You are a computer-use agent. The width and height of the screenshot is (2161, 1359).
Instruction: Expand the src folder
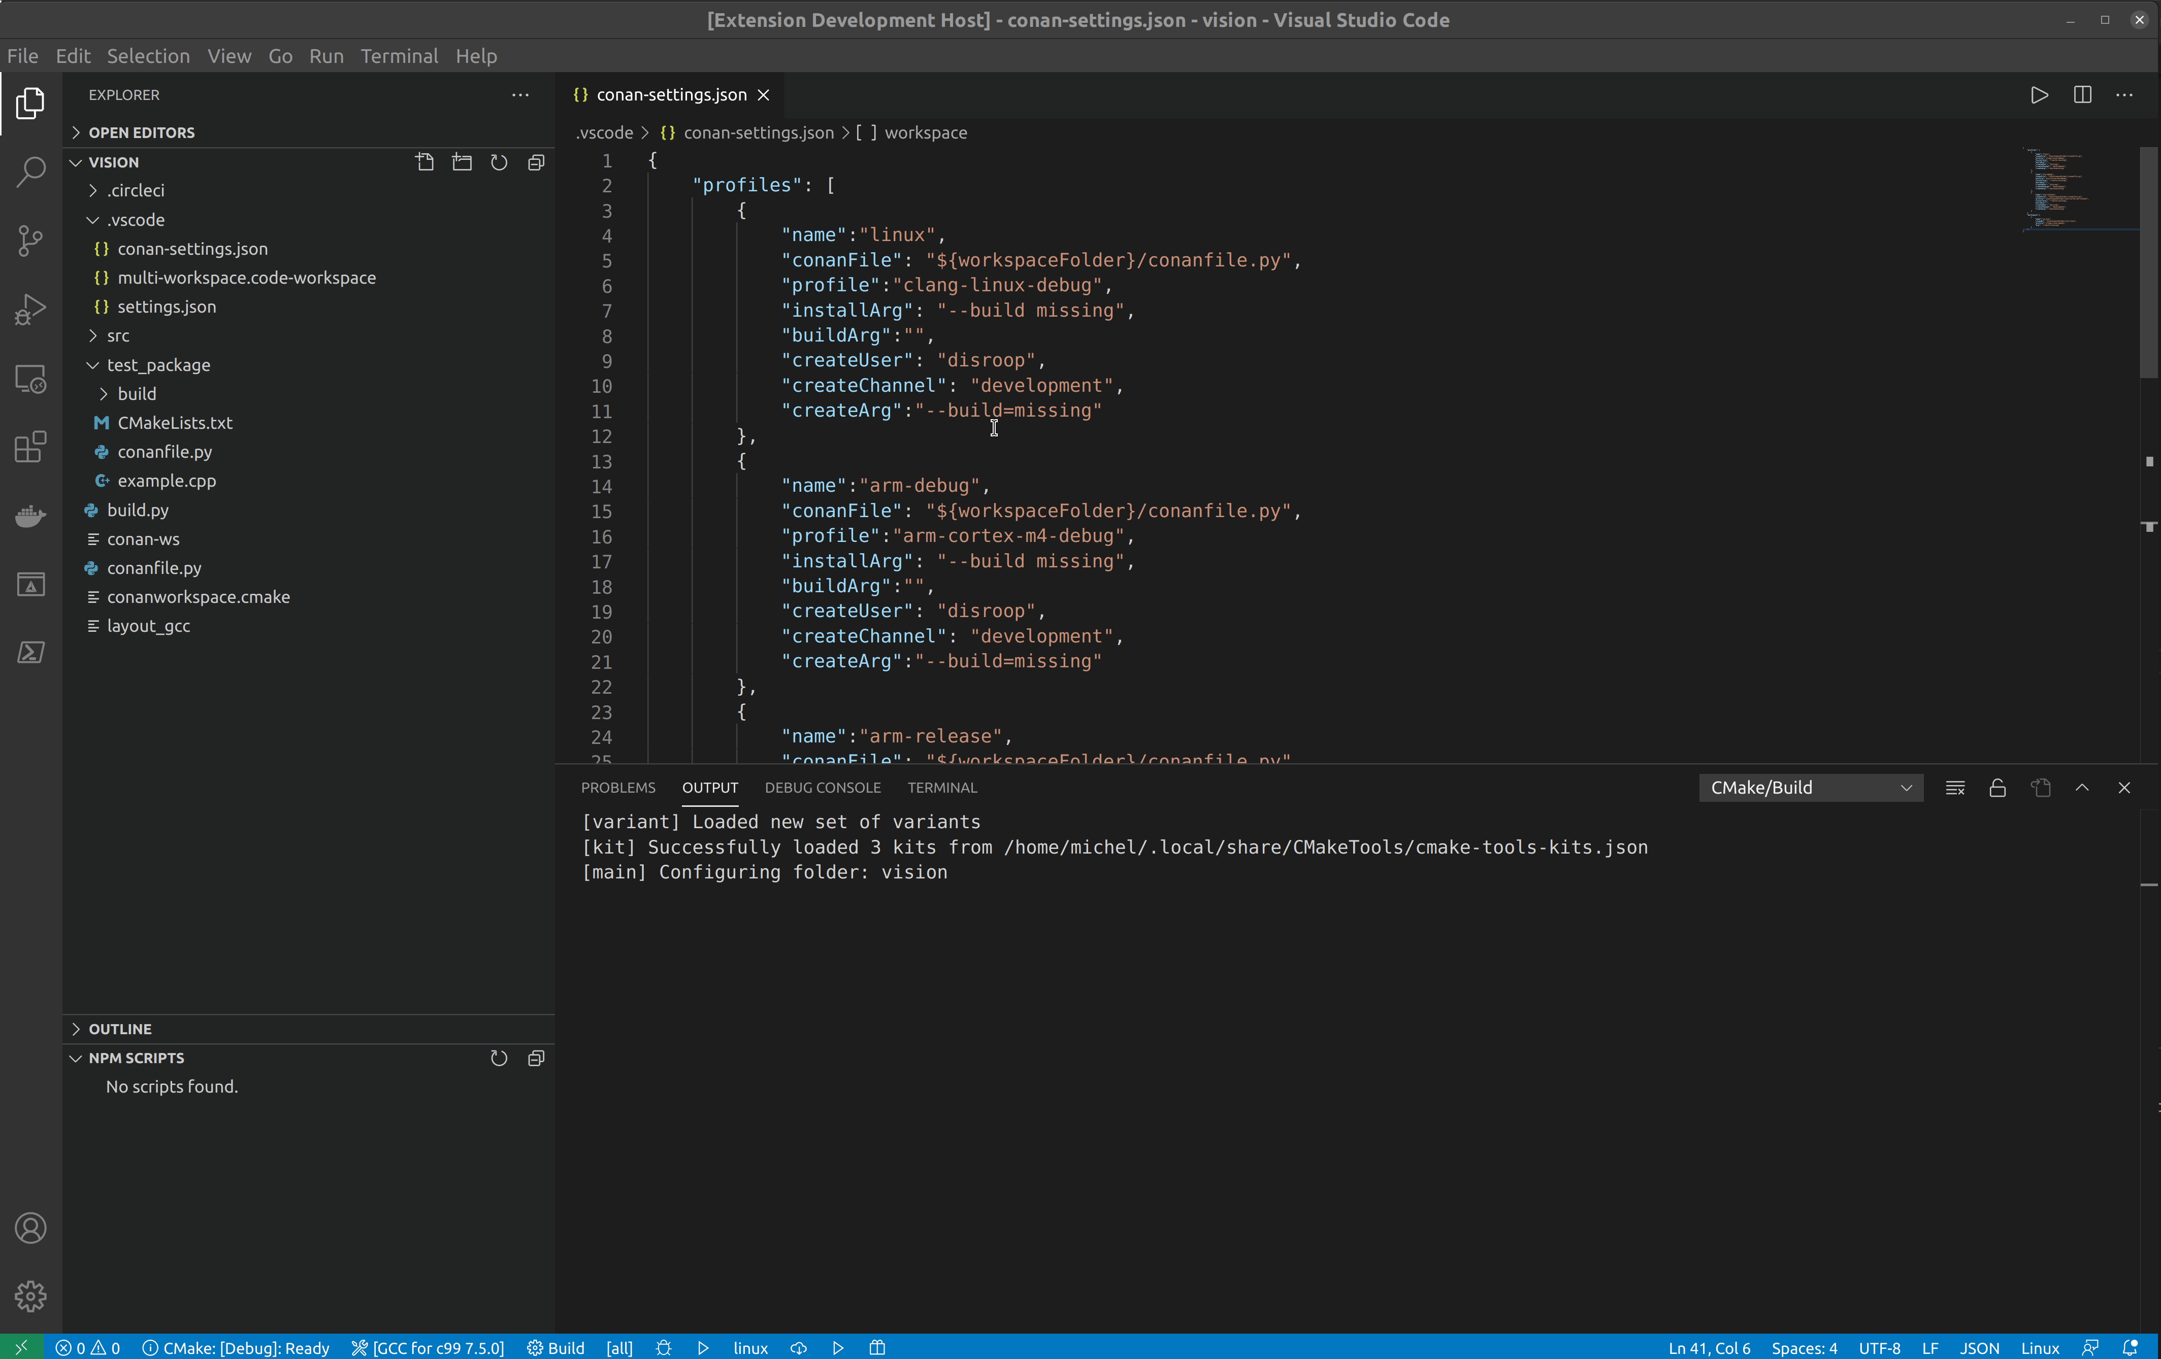pyautogui.click(x=118, y=335)
